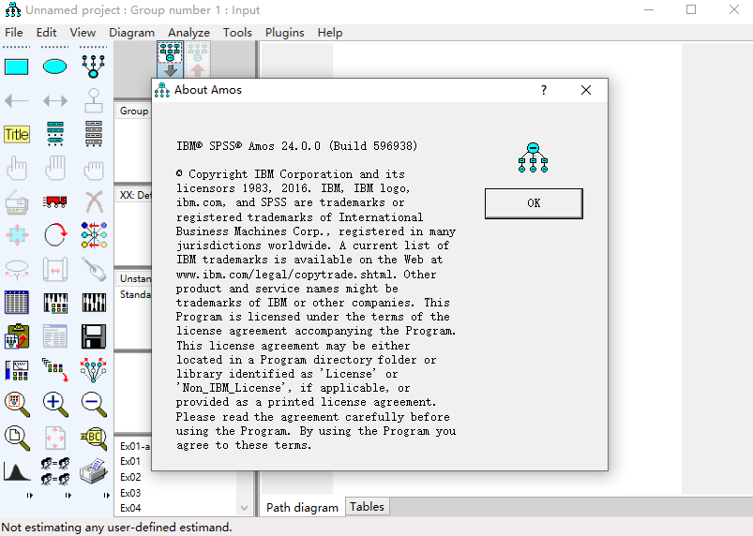
Task: Pick the double-headed covariance arrow tool
Action: coord(54,101)
